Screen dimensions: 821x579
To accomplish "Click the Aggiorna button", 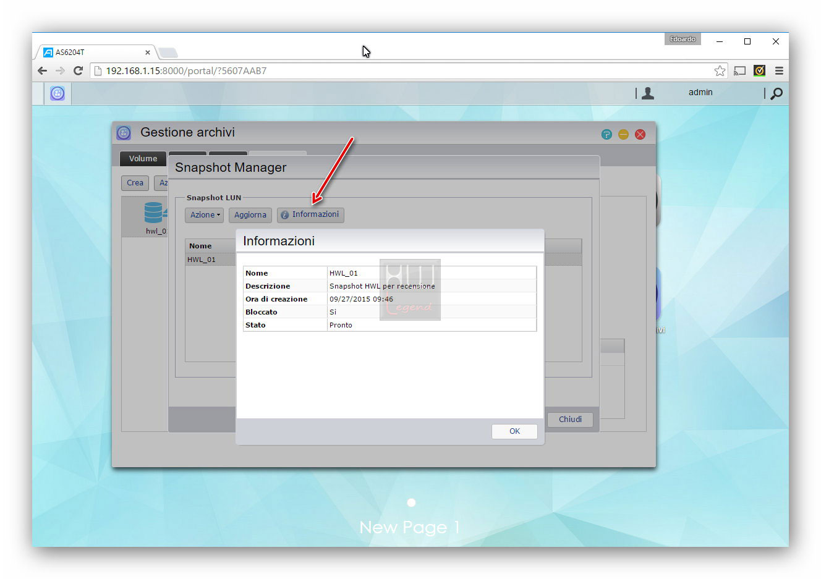I will tap(250, 215).
